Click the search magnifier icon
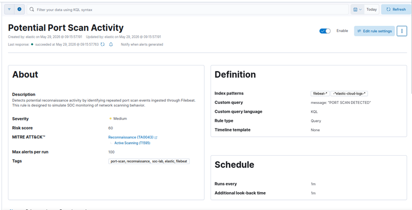Viewport: 412px width, 210px height. click(32, 9)
